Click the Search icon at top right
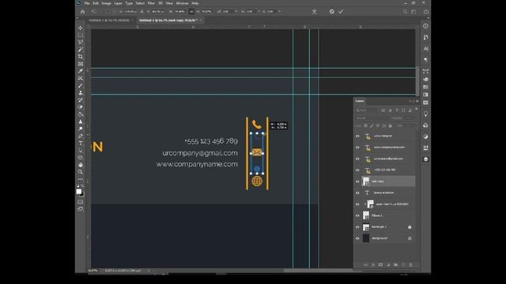The height and width of the screenshot is (284, 506). tap(406, 12)
